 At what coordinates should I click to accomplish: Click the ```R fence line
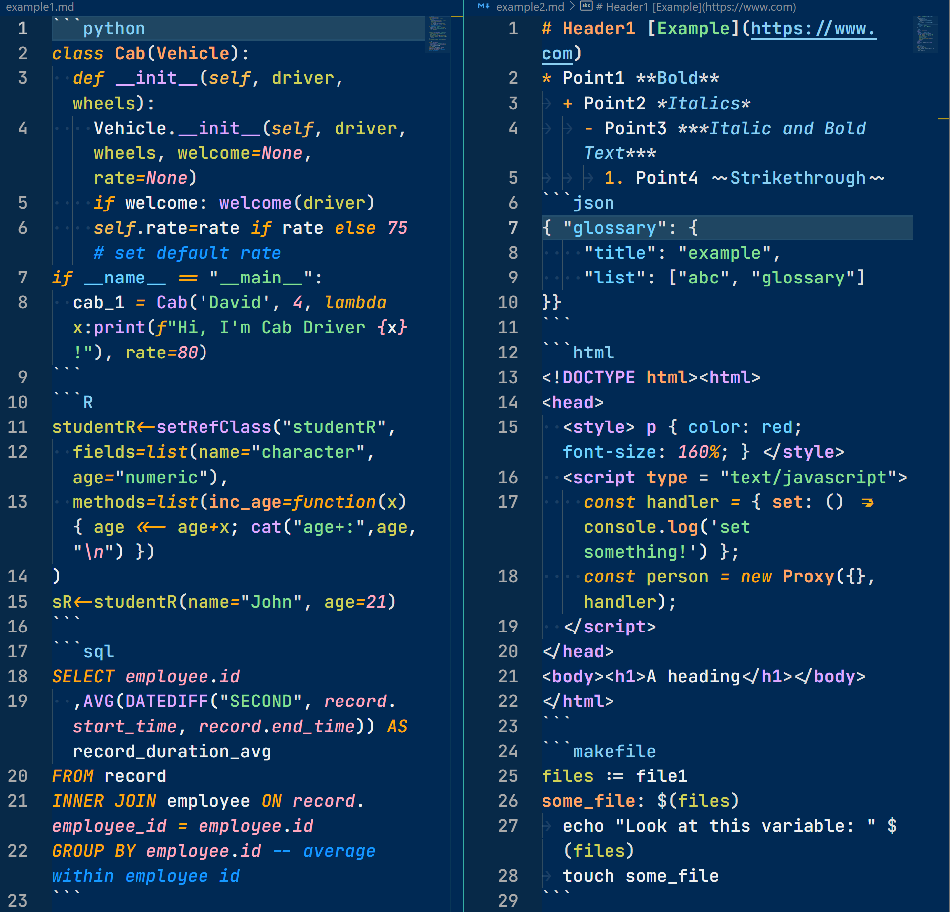tap(73, 402)
